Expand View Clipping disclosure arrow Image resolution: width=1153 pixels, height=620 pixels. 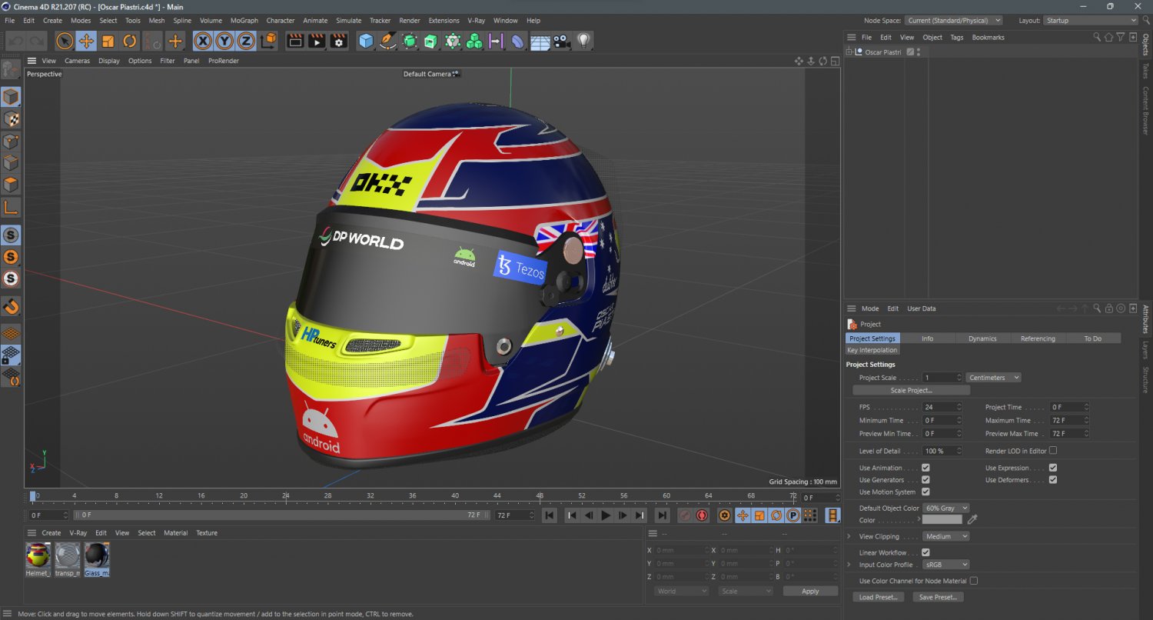[849, 537]
